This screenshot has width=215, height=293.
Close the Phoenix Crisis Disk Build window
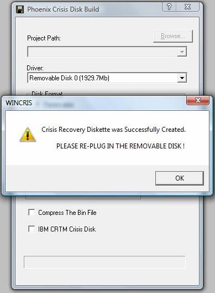(187, 7)
